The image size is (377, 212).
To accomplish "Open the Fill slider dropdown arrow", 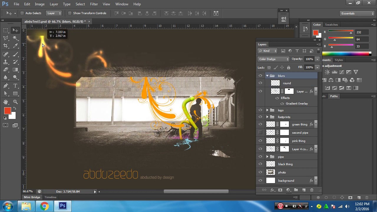I will pyautogui.click(x=317, y=67).
